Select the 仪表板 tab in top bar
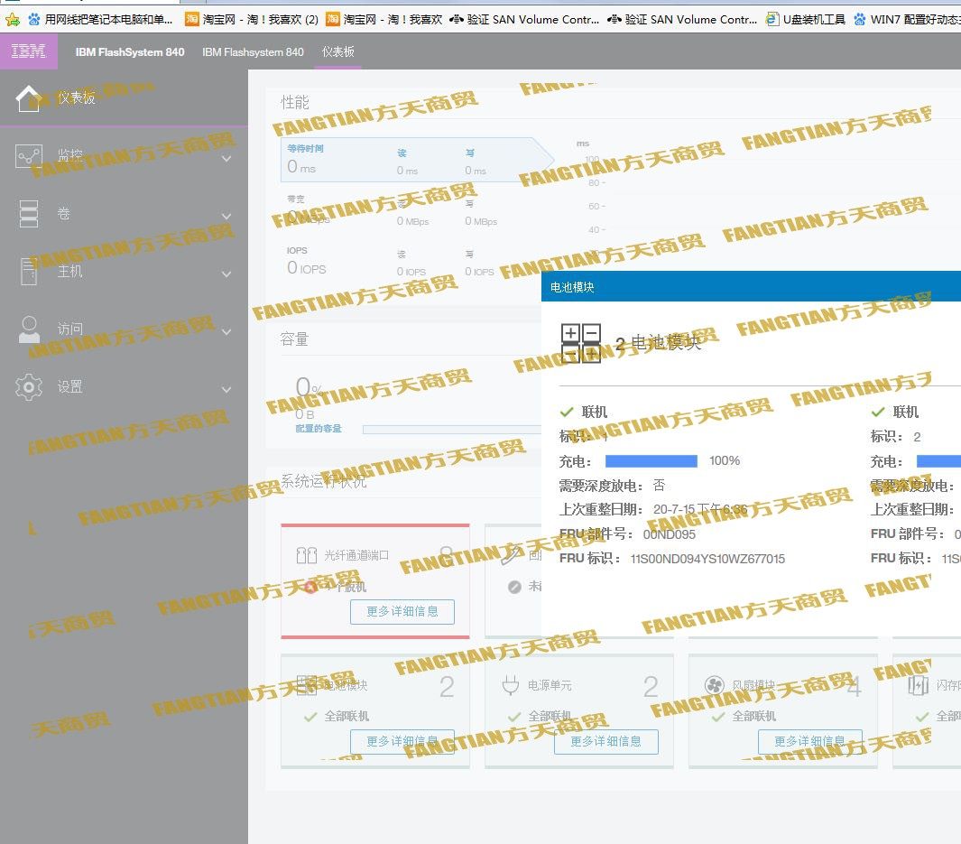This screenshot has width=961, height=844. point(338,52)
